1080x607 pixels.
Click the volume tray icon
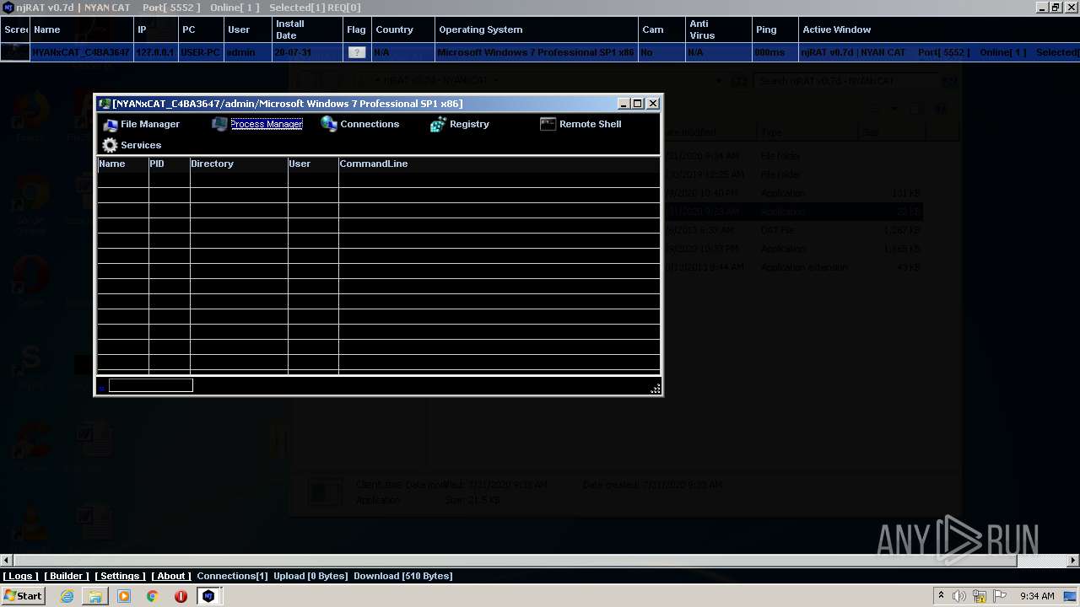959,596
